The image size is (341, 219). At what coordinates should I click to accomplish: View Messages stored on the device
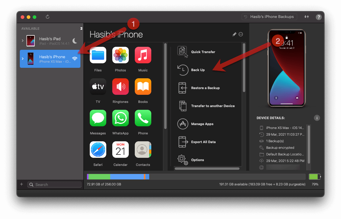[x=98, y=118]
